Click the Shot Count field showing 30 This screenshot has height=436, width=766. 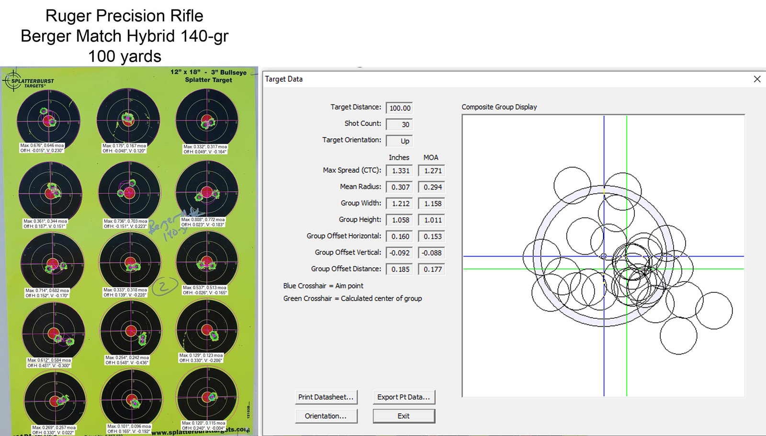pos(399,124)
